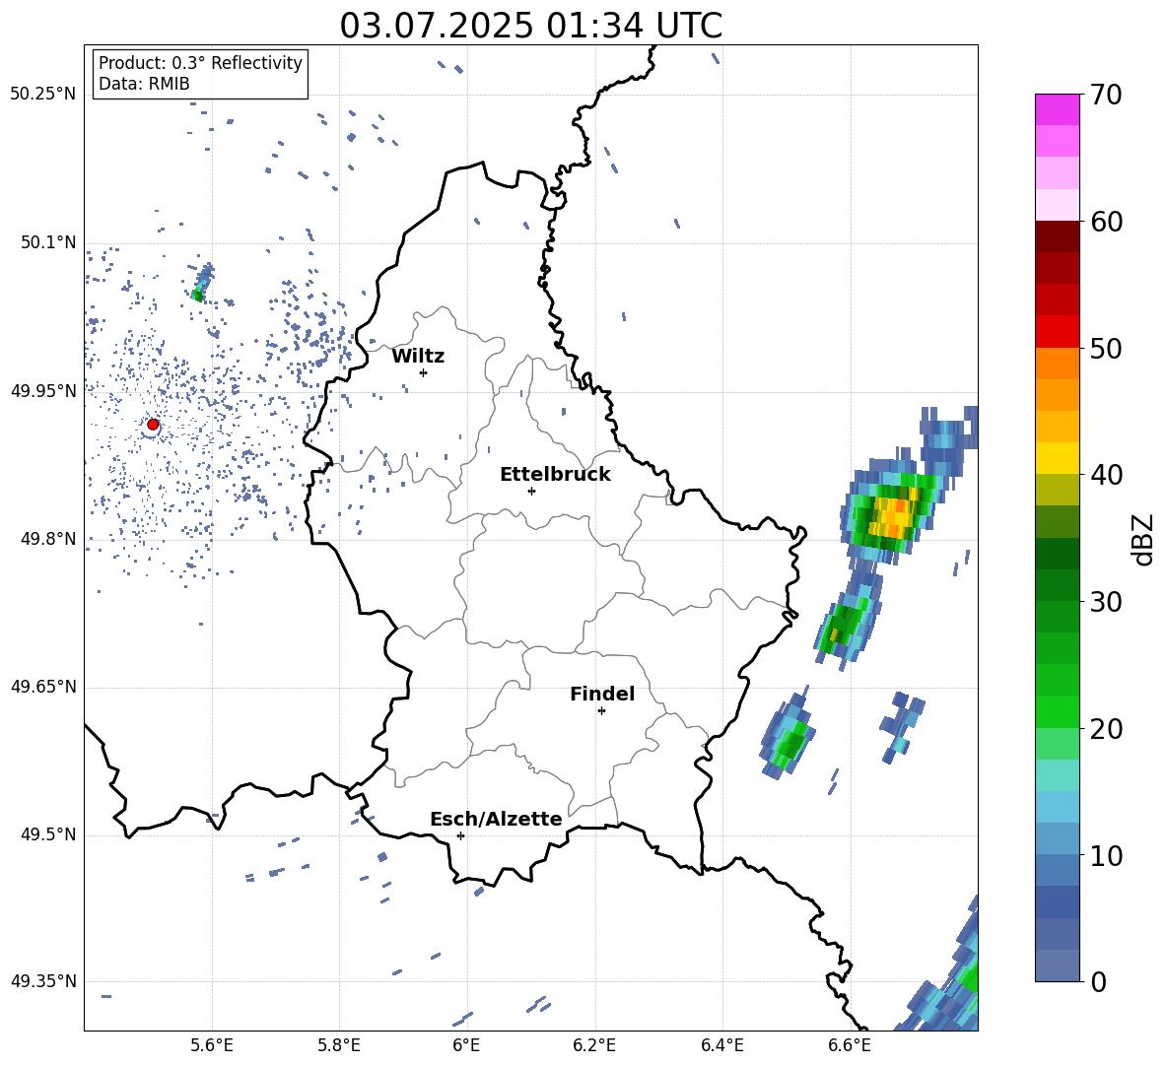Click the colorbar label '60'
The image size is (1167, 1065).
pos(1105,222)
